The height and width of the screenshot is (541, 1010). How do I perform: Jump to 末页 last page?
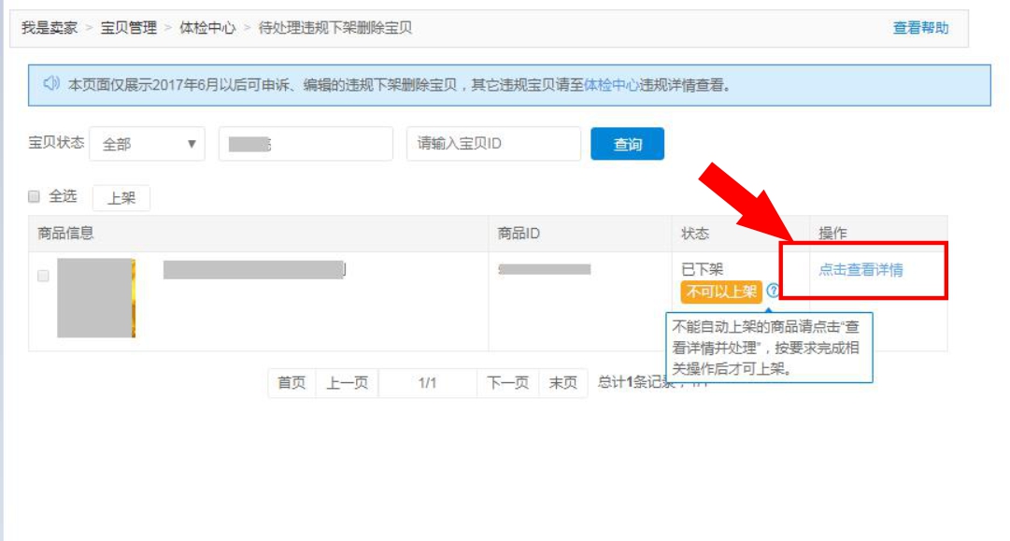point(562,383)
